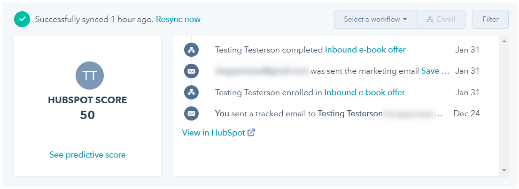
Task: Click the TT contact avatar circle
Action: [90, 76]
